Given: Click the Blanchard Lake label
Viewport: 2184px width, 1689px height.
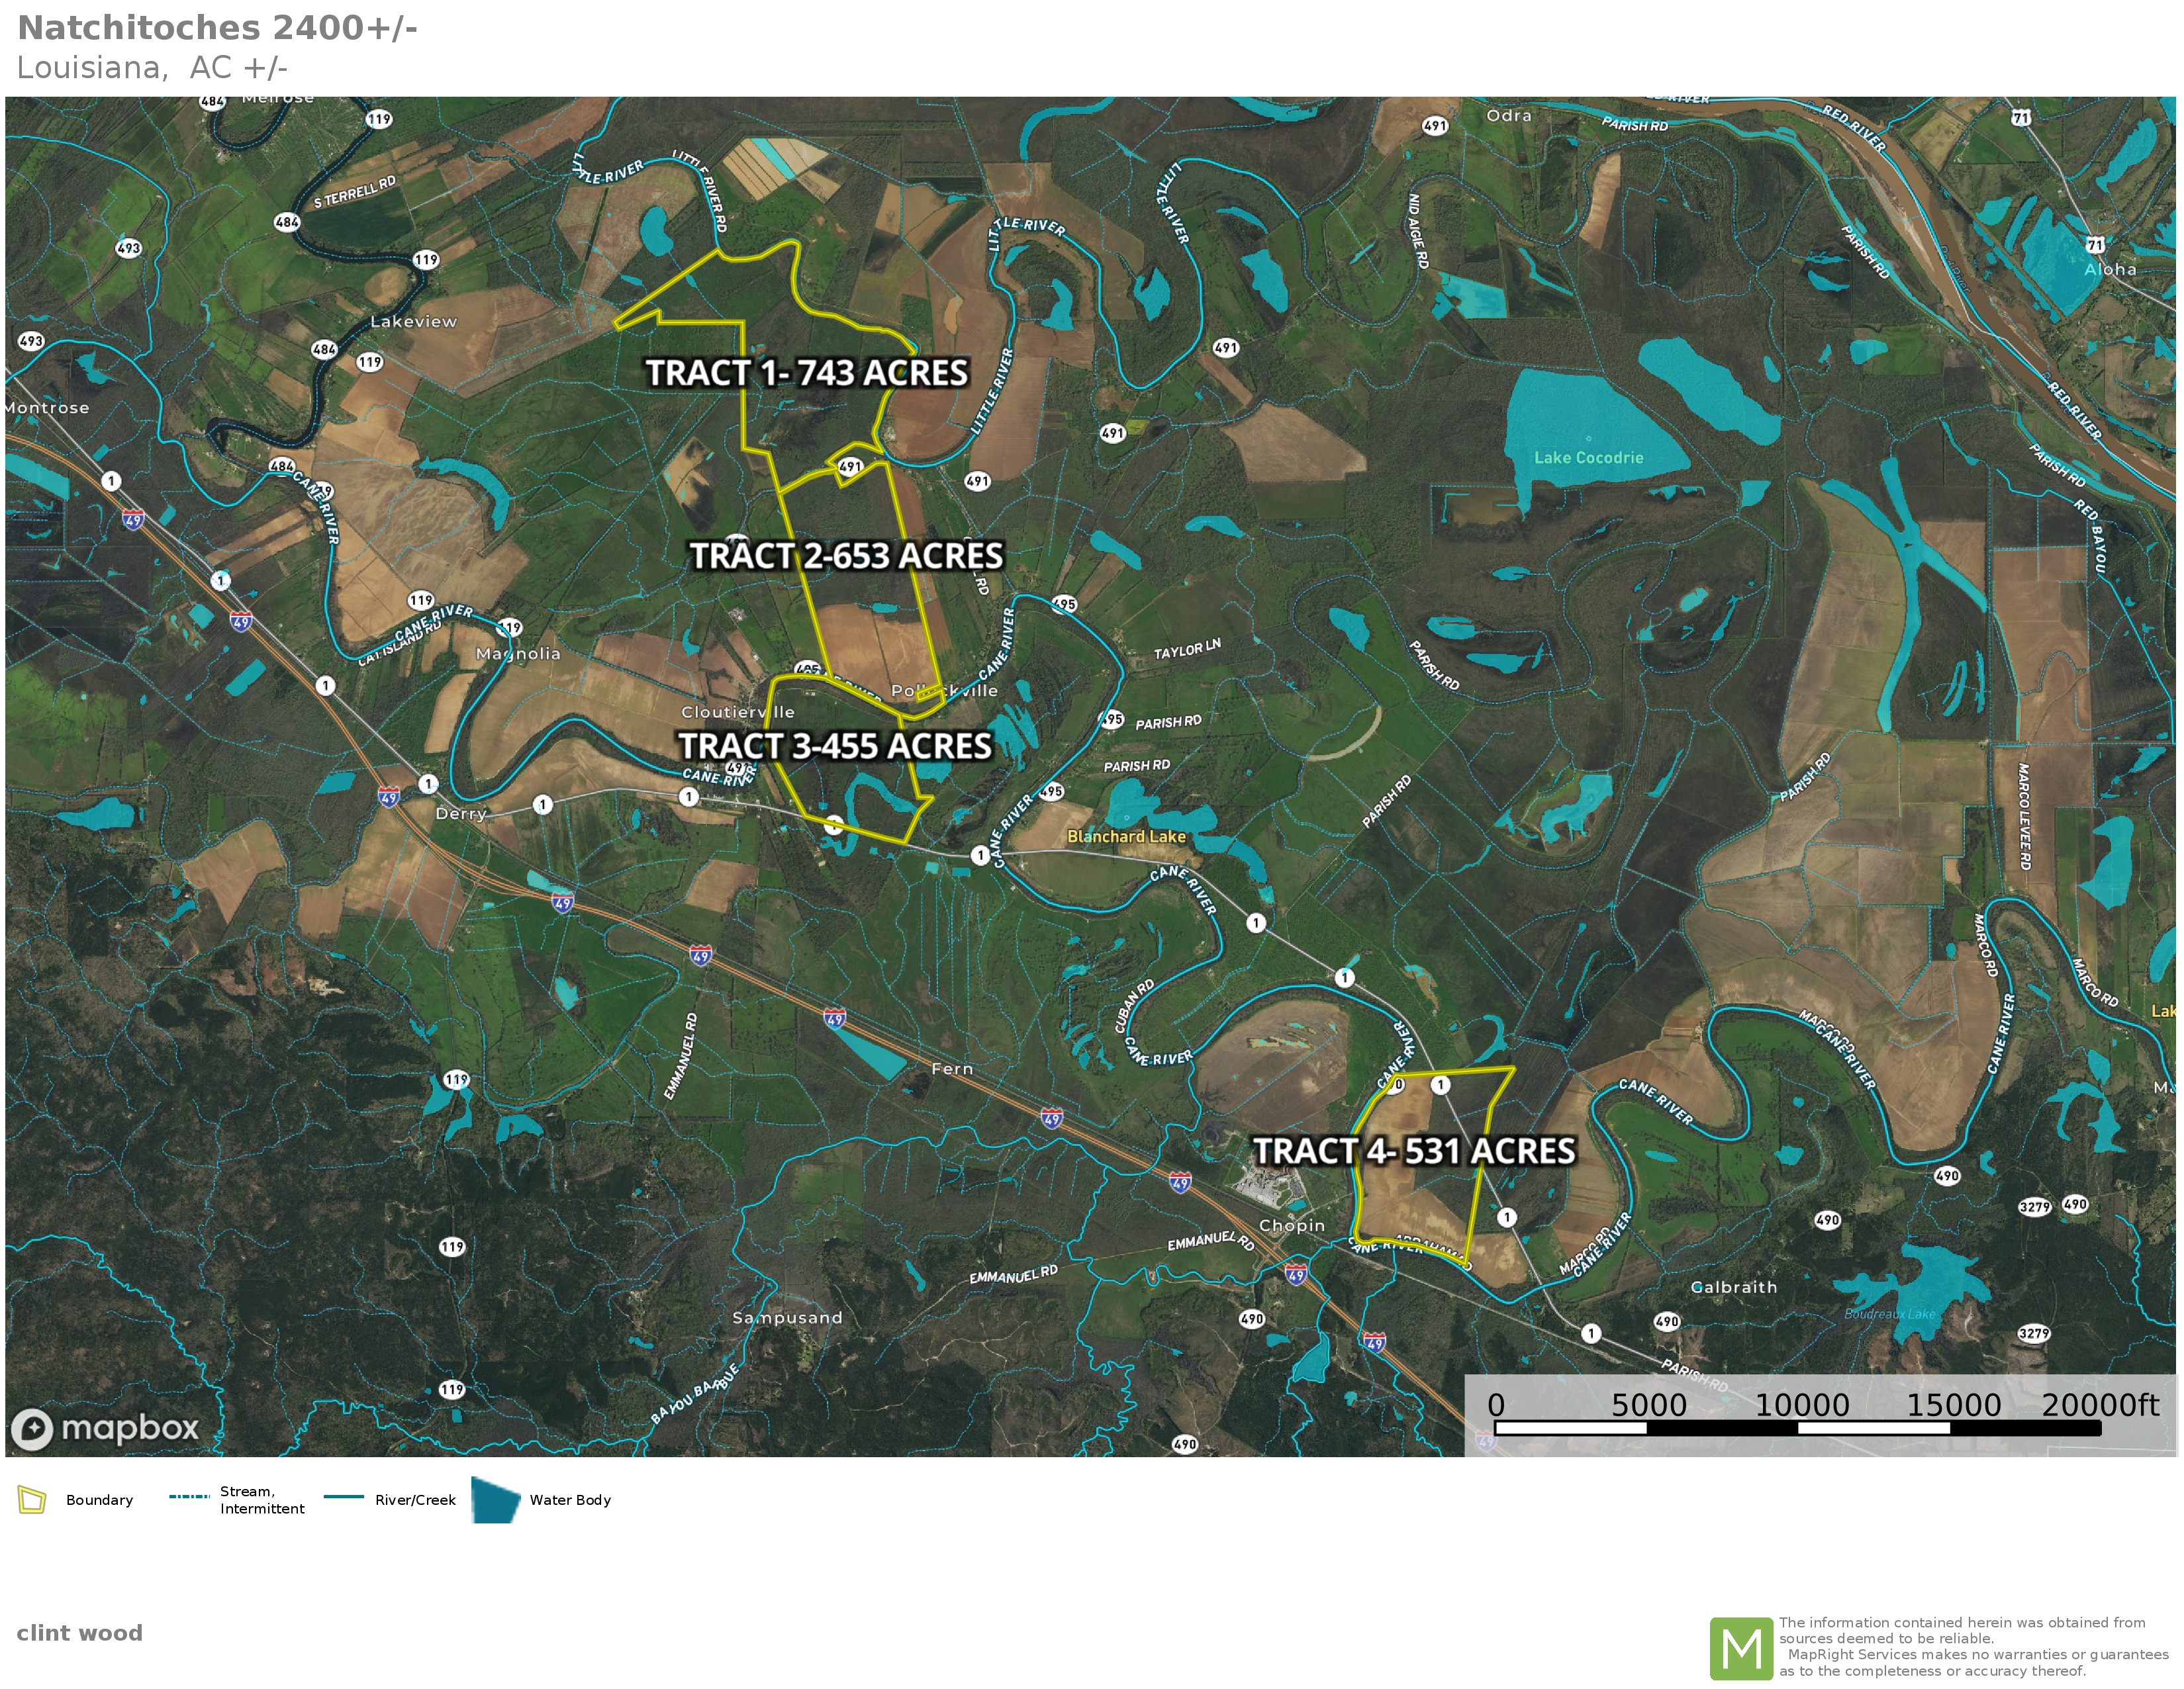Looking at the screenshot, I should click(1126, 837).
